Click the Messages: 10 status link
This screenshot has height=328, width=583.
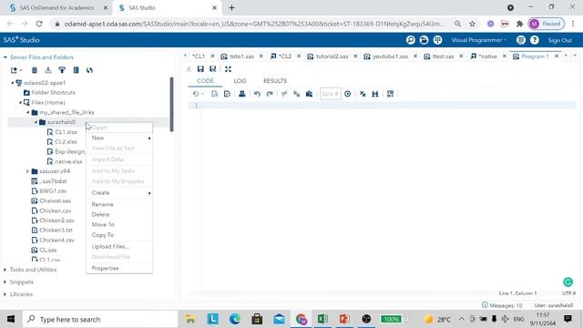pyautogui.click(x=502, y=305)
